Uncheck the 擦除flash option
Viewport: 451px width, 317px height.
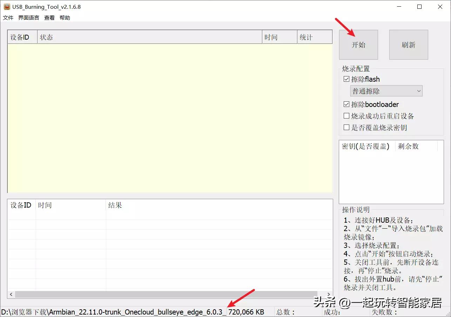pyautogui.click(x=346, y=79)
